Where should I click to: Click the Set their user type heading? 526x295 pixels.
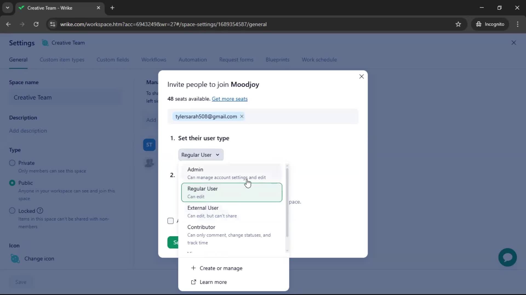(x=204, y=138)
